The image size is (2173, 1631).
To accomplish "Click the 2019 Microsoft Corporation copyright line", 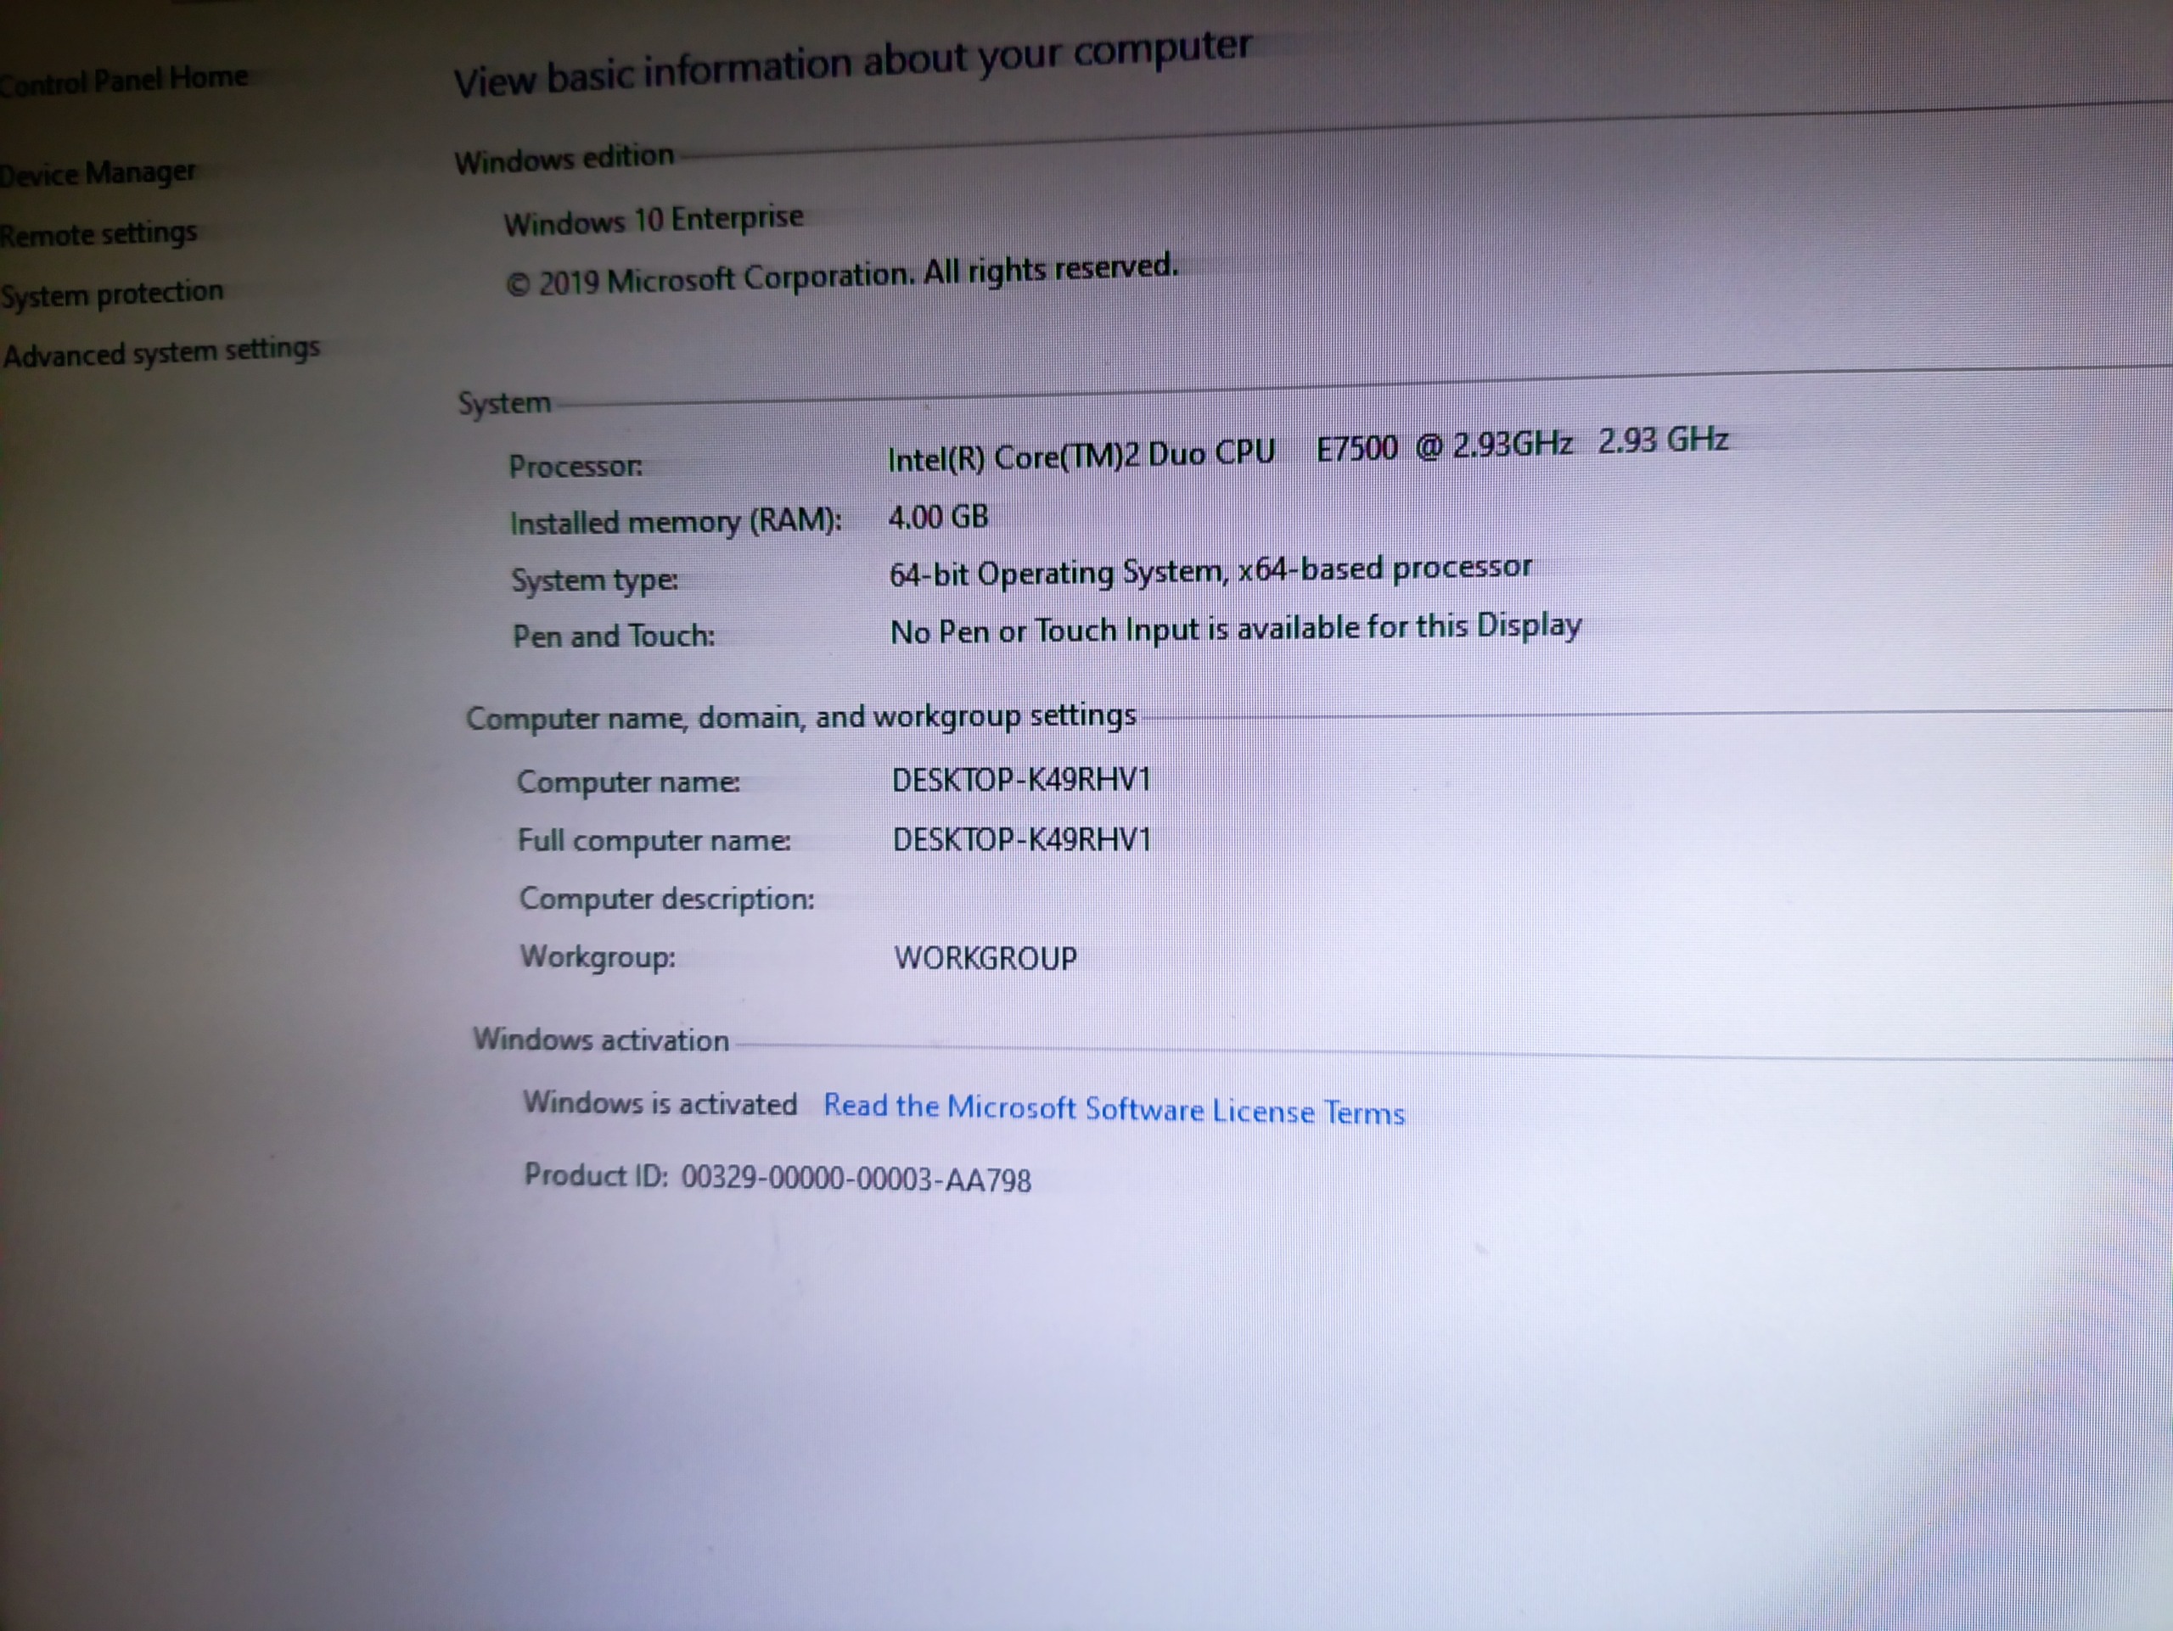I will click(841, 275).
